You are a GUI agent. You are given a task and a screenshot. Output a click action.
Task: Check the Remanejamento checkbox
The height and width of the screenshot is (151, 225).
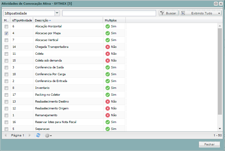tap(6, 115)
